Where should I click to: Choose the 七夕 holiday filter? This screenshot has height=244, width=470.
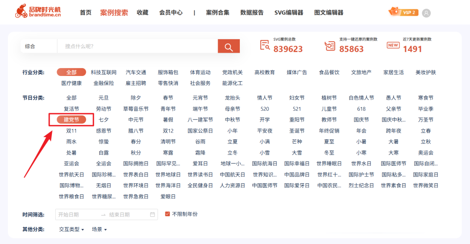(x=104, y=119)
